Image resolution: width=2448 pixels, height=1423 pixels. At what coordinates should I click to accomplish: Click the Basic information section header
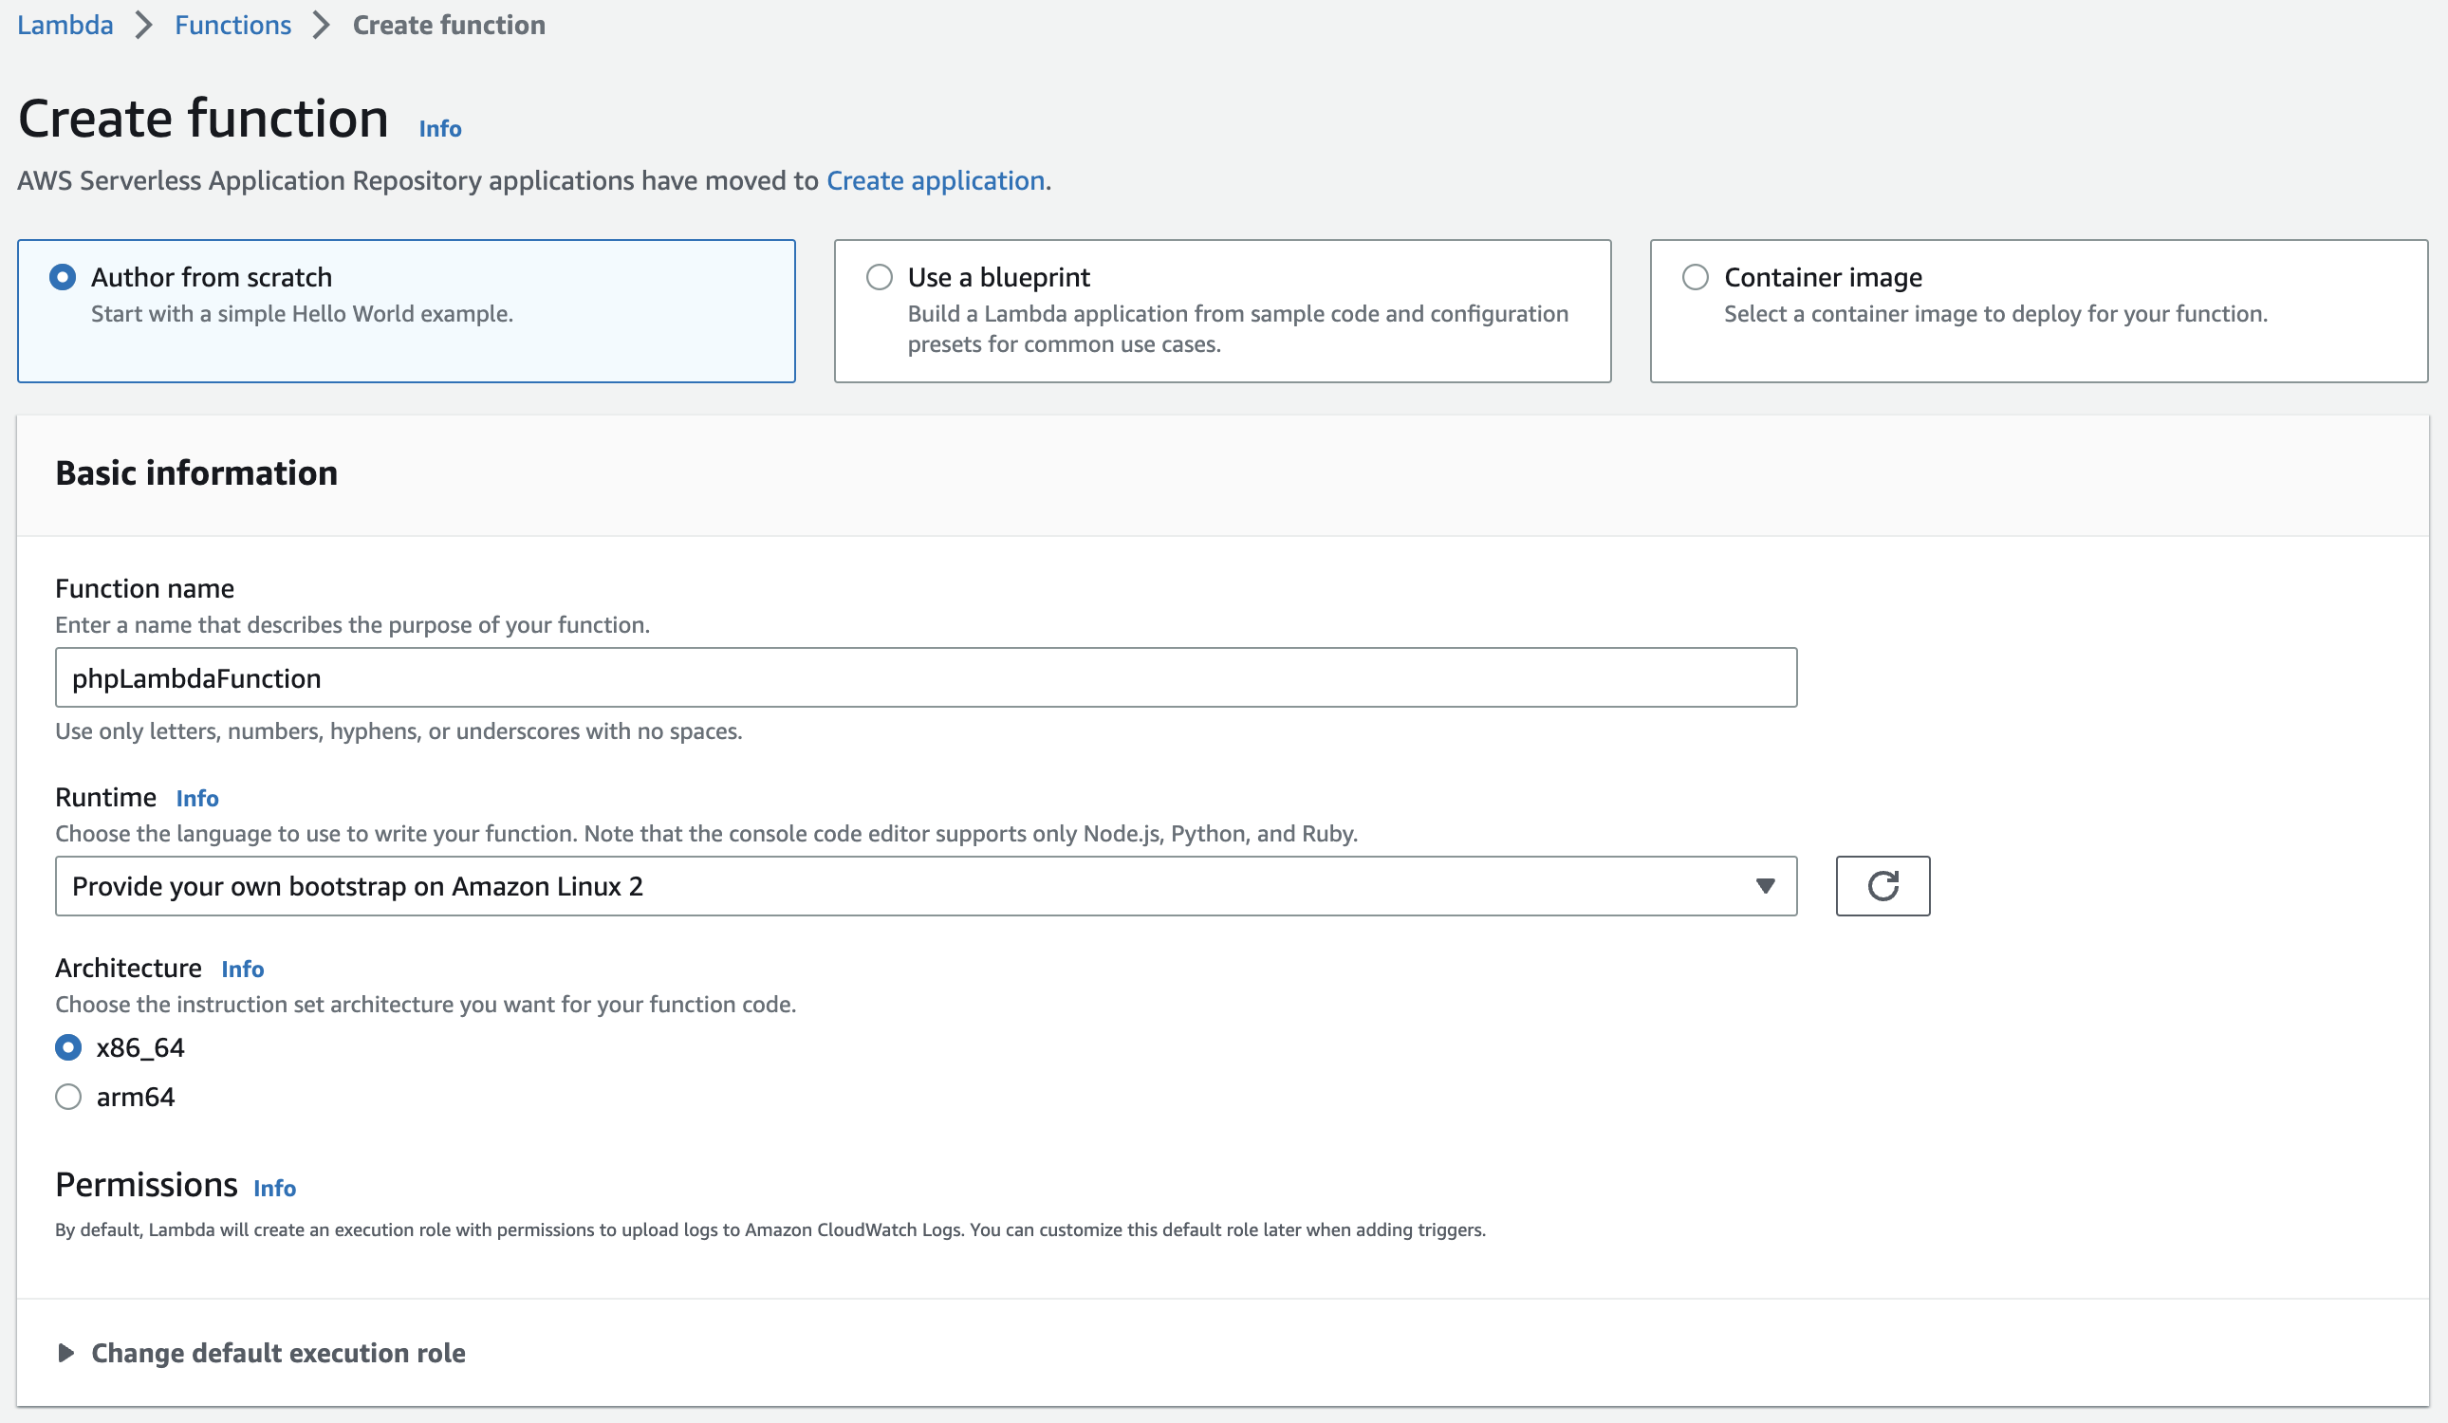point(196,473)
